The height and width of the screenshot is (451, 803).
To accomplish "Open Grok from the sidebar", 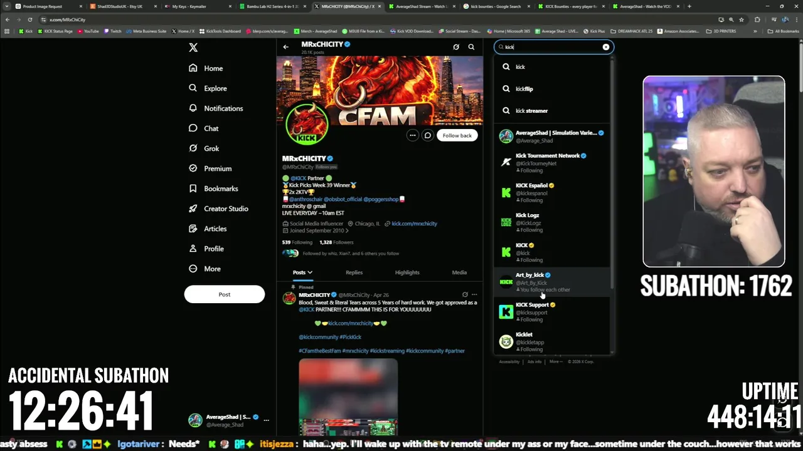I will 203,148.
